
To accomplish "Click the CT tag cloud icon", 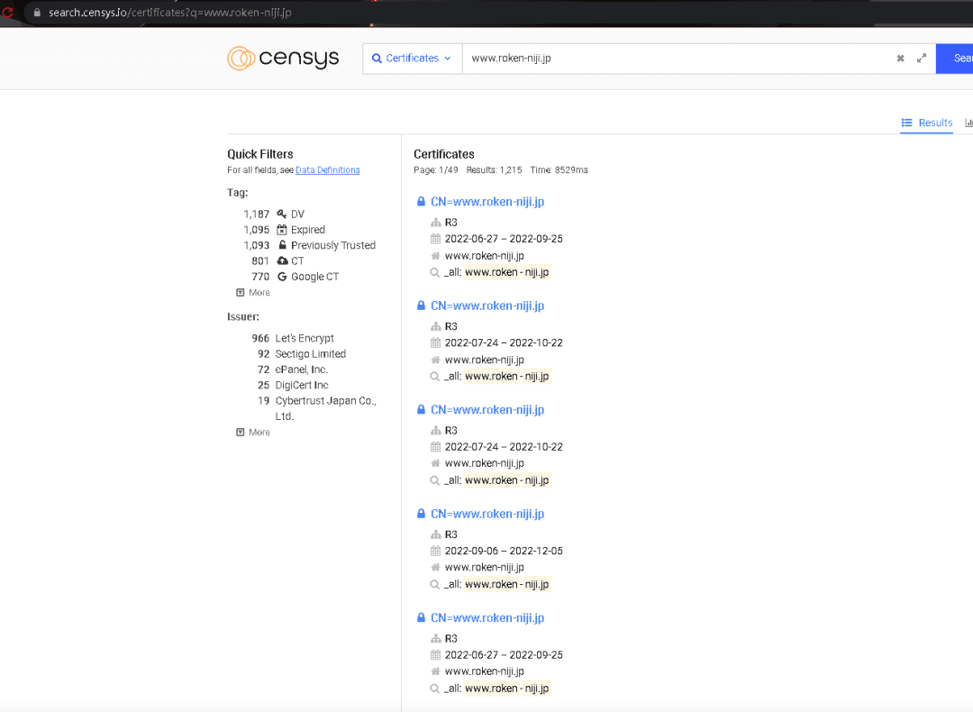I will [x=282, y=260].
